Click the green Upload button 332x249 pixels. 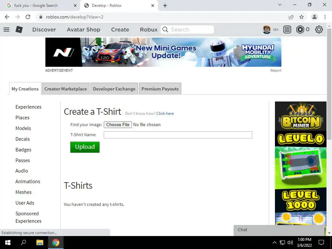85,147
